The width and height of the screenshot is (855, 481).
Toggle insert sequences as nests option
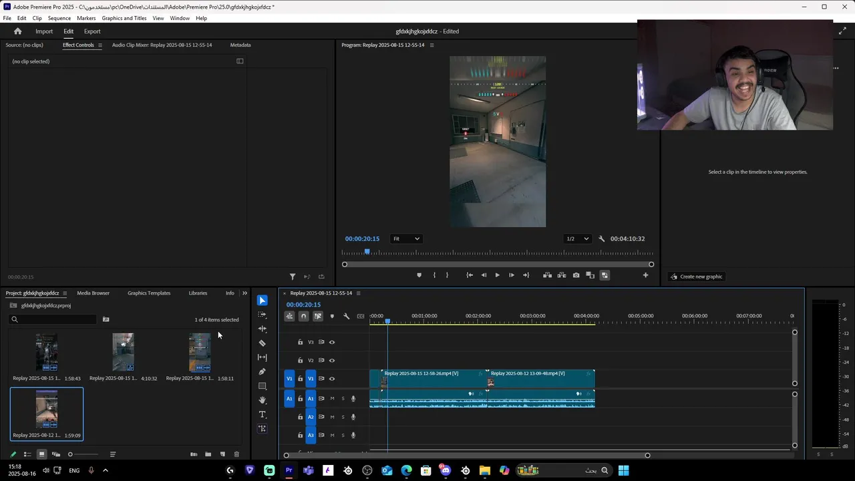point(289,316)
